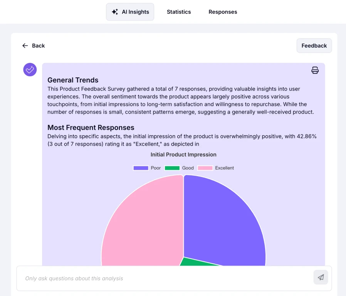Click the 'Initial Product Impression' chart title
This screenshot has height=296, width=346.
pyautogui.click(x=183, y=155)
